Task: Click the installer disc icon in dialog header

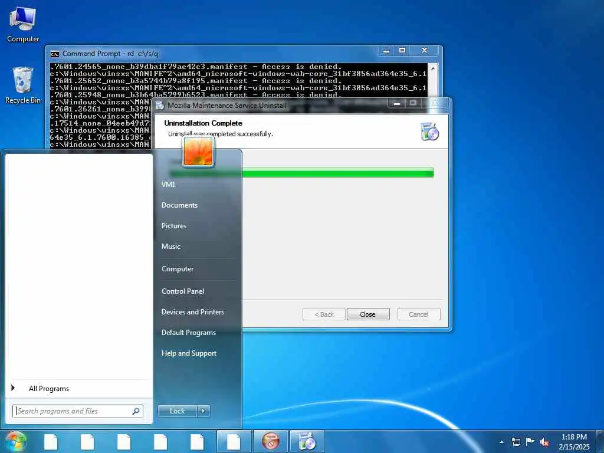Action: tap(430, 131)
